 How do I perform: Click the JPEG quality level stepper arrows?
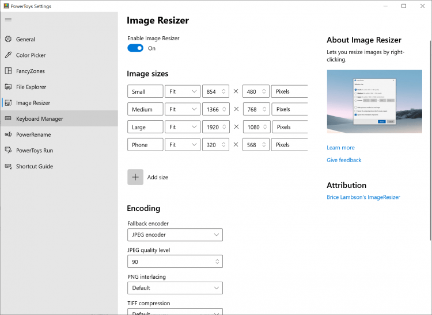click(217, 262)
